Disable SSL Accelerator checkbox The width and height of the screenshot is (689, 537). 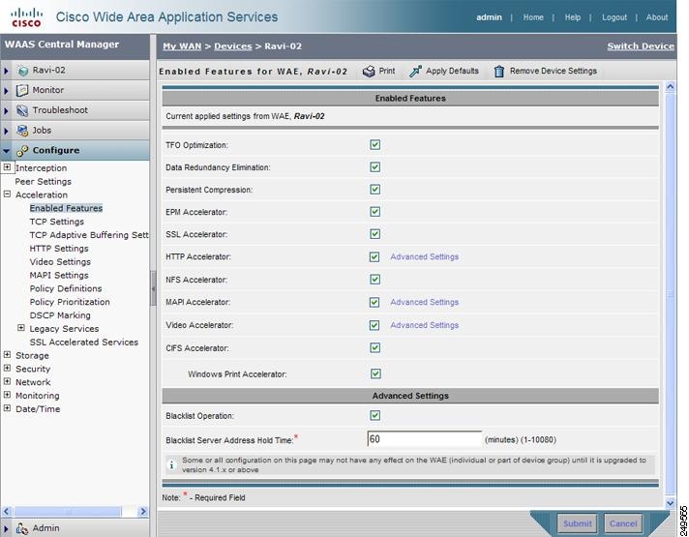(374, 234)
